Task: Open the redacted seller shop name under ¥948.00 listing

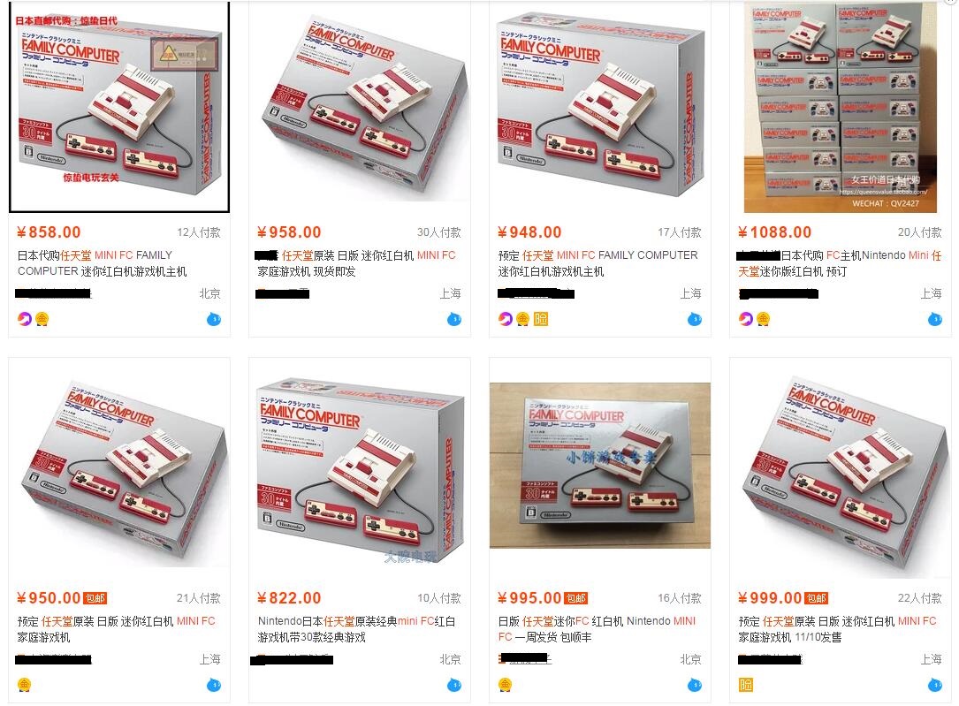Action: click(537, 293)
